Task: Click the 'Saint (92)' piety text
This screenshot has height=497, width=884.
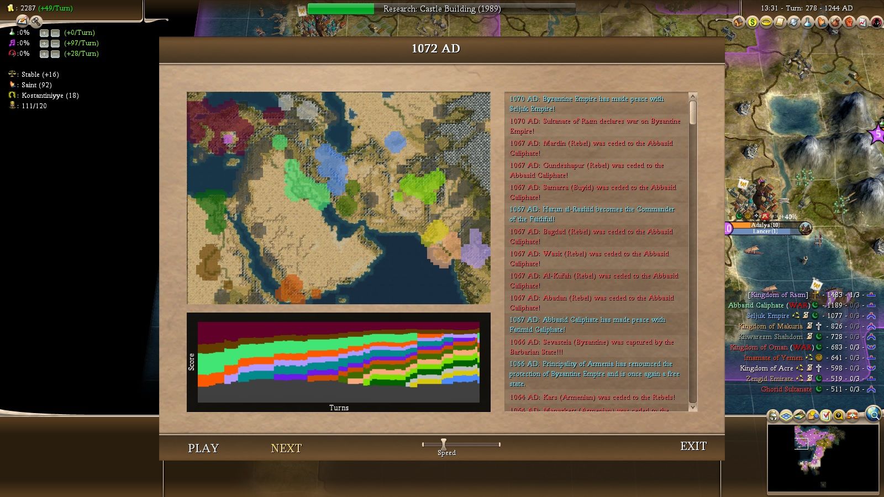Action: (x=36, y=85)
